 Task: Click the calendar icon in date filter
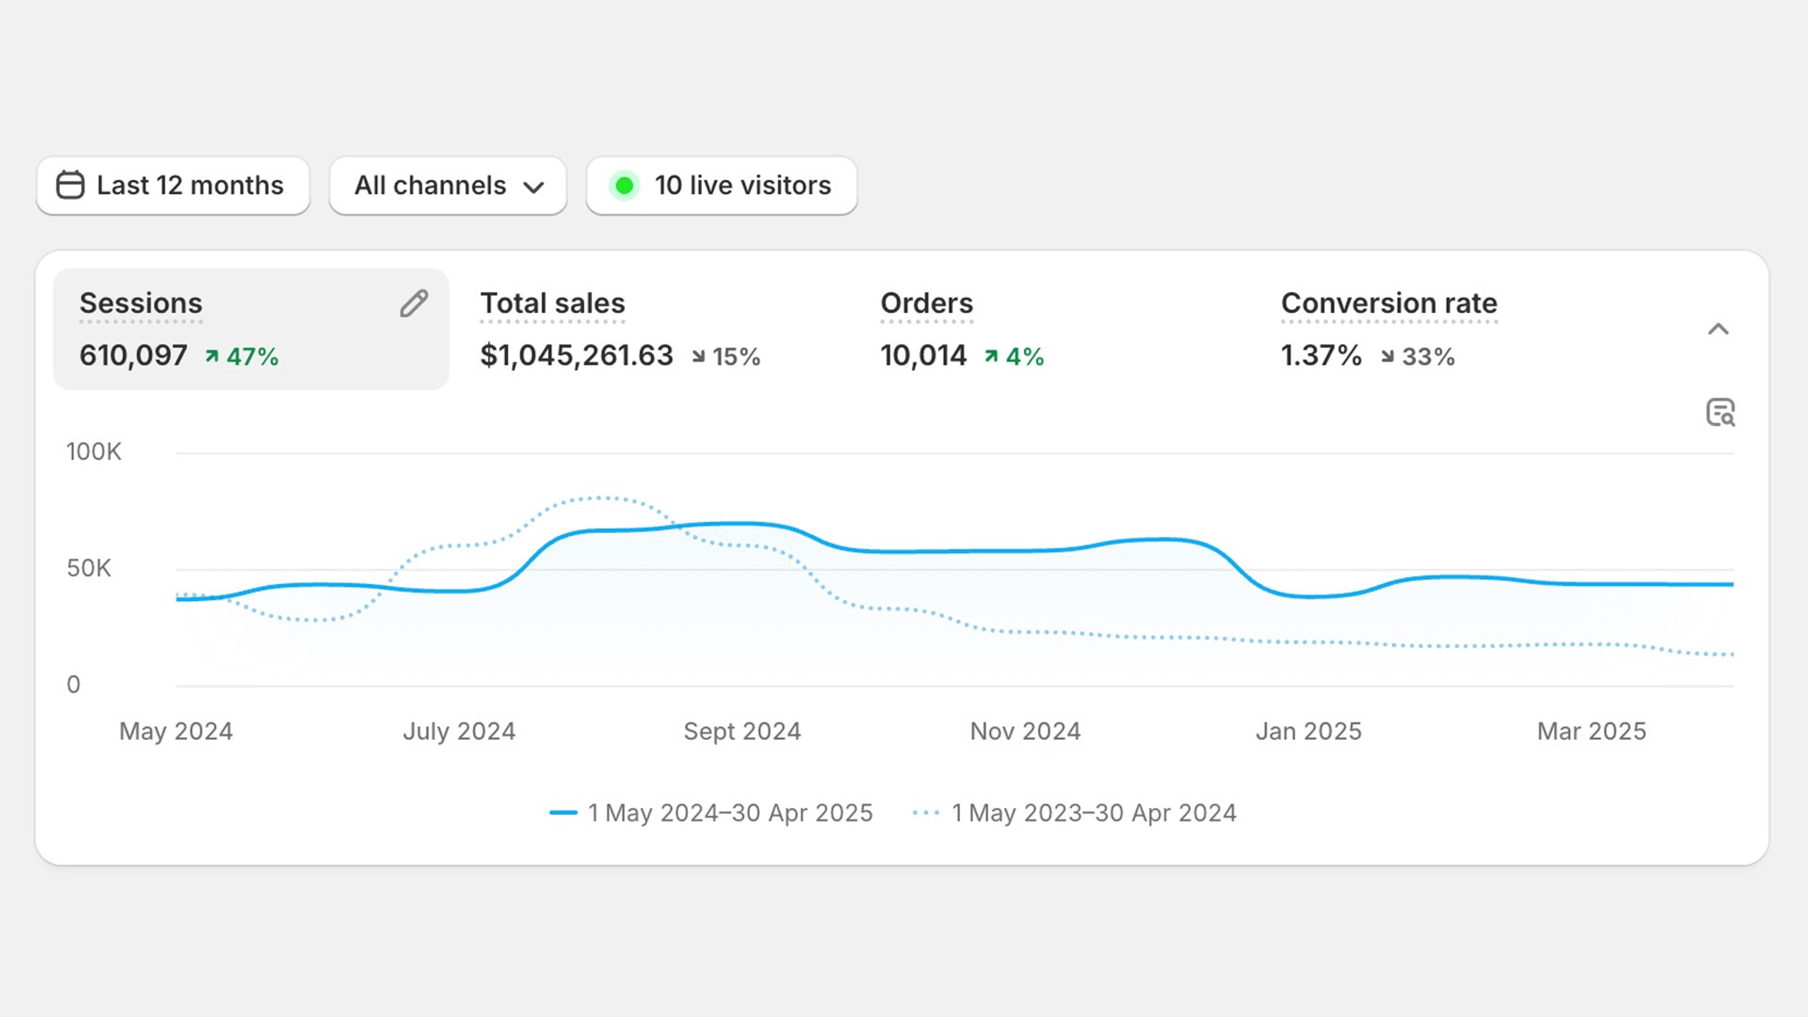coord(70,185)
